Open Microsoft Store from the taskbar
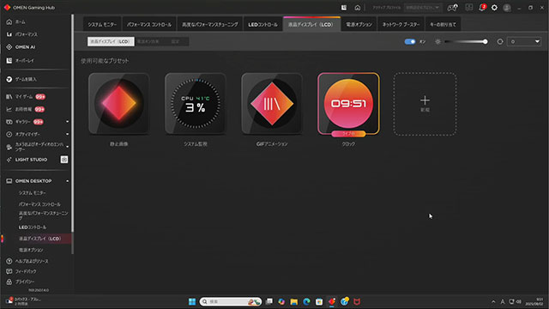The height and width of the screenshot is (309, 549). tap(319, 301)
